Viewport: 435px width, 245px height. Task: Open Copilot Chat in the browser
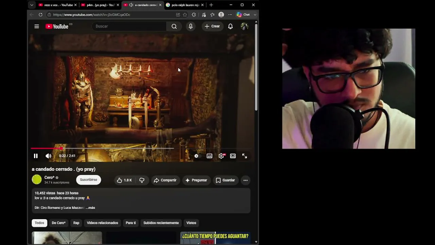pos(243,15)
